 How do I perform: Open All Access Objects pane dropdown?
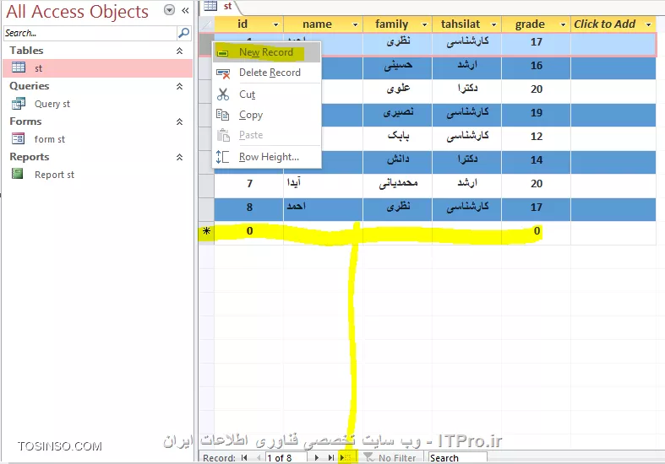point(169,10)
